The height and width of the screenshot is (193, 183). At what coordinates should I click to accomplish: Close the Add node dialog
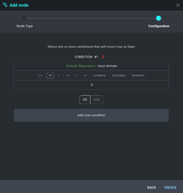[x=178, y=5]
